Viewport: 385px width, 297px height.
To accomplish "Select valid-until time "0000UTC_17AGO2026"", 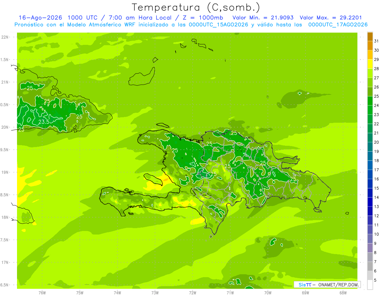I will tap(338, 25).
